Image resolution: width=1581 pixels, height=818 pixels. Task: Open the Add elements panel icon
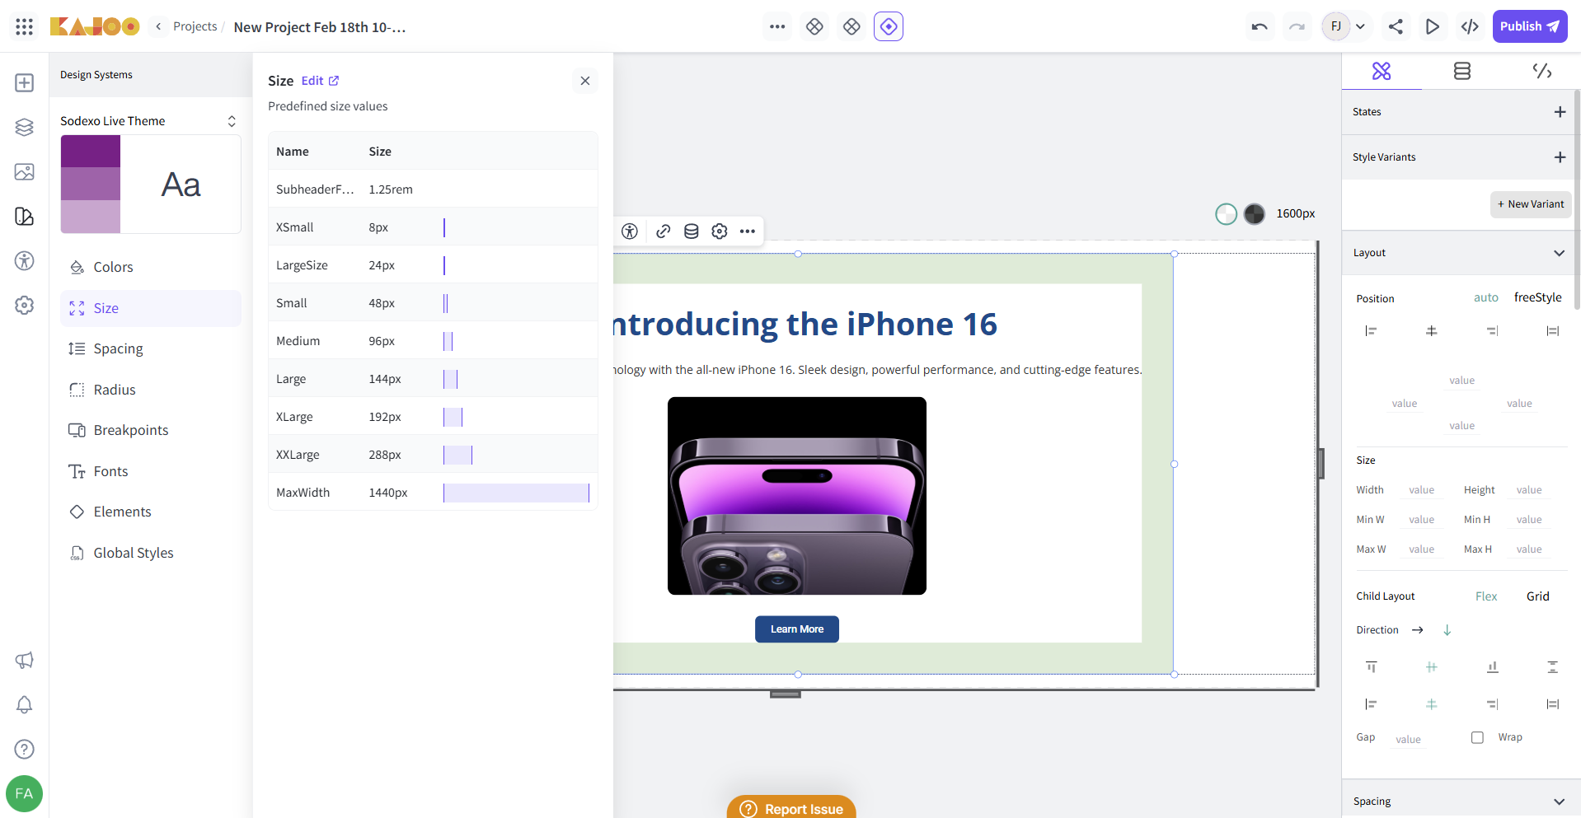pos(25,82)
